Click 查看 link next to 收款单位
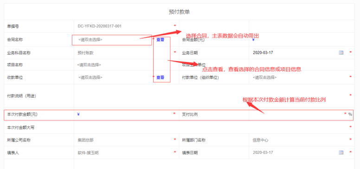This screenshot has width=360, height=169. coord(160,77)
